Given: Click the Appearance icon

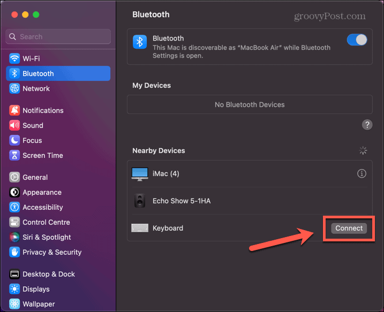Looking at the screenshot, I should (x=14, y=192).
